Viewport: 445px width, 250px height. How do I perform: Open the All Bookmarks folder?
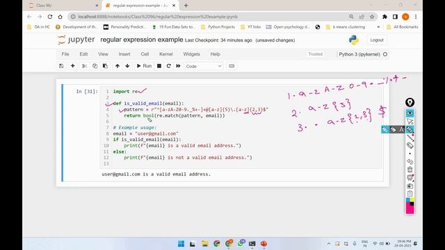click(x=403, y=27)
